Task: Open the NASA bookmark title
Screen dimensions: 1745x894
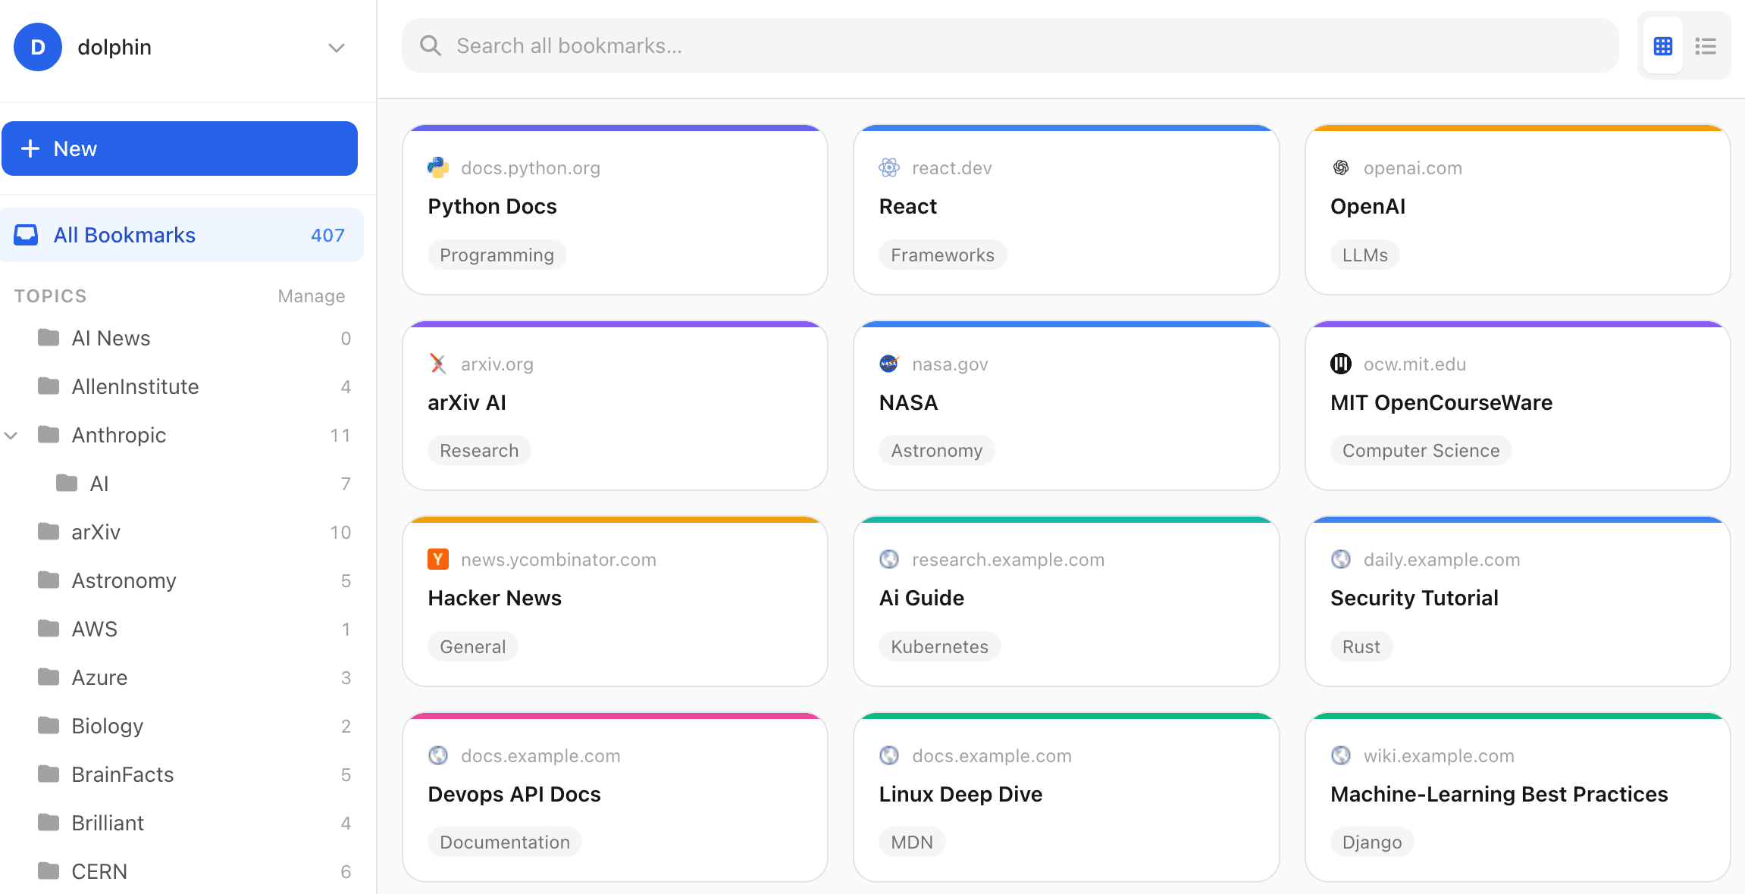Action: (x=908, y=402)
